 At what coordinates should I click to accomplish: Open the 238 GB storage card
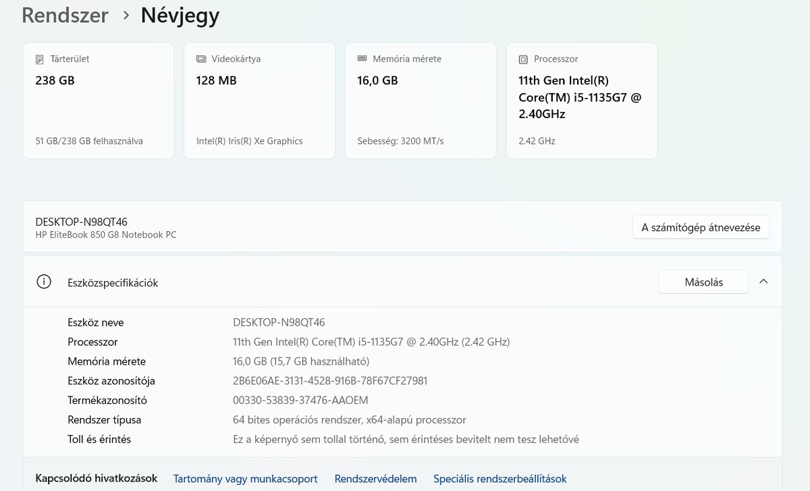point(99,101)
